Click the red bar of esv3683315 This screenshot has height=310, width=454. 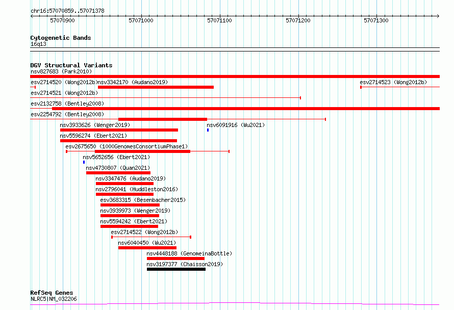pos(130,205)
